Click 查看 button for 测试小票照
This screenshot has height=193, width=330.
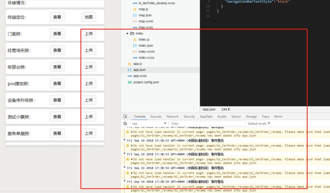click(57, 117)
